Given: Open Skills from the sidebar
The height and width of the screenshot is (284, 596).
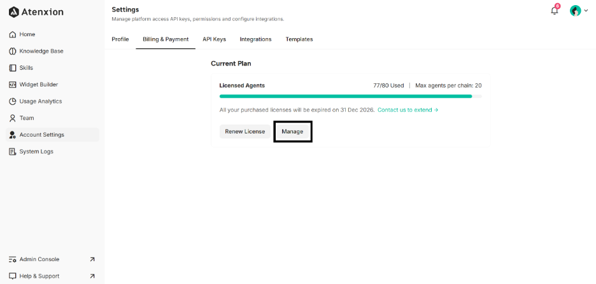Looking at the screenshot, I should pos(52,68).
